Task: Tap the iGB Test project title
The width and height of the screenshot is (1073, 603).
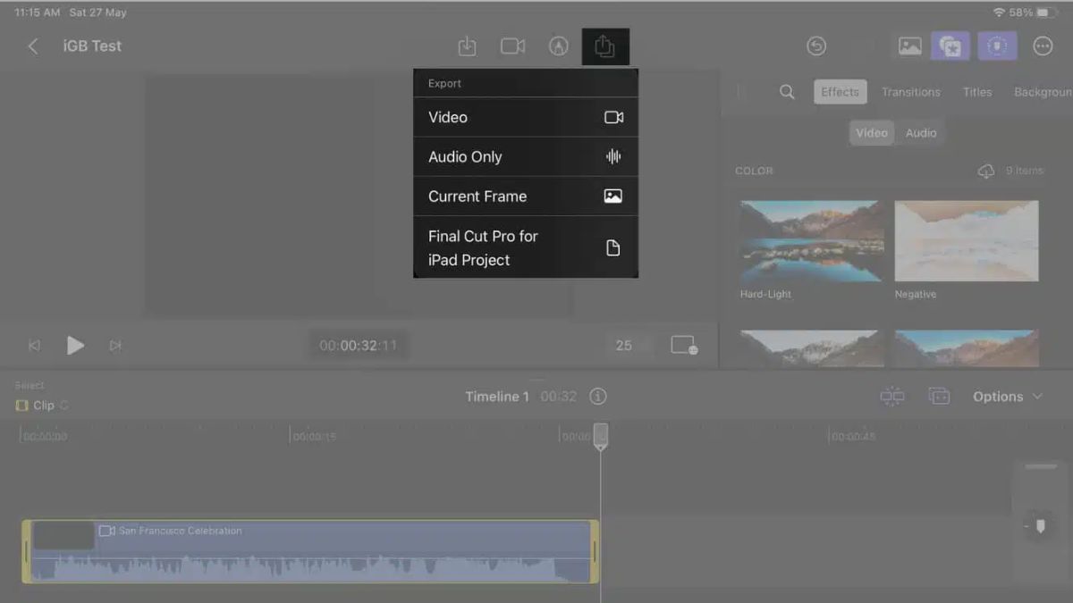Action: point(92,46)
